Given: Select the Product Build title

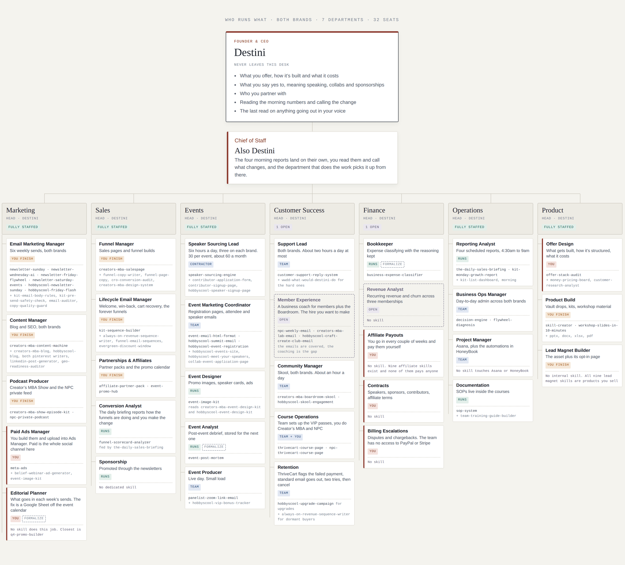Looking at the screenshot, I should click(560, 300).
